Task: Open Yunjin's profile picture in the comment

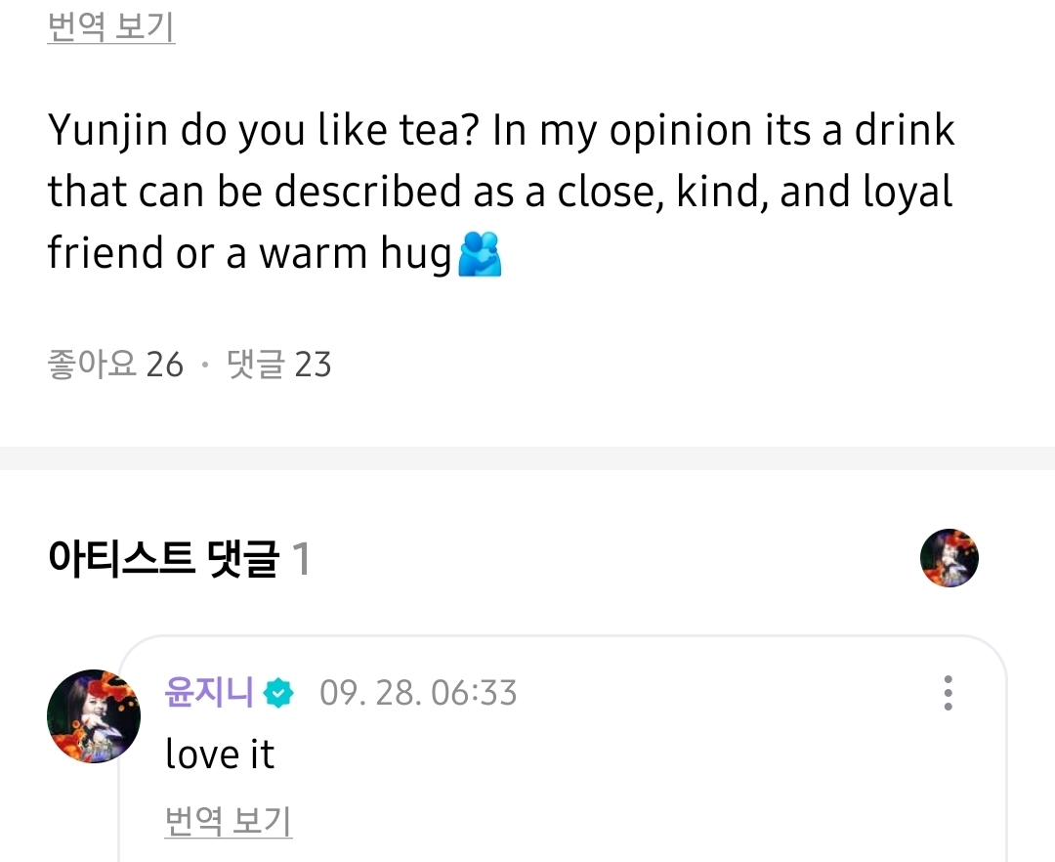Action: pos(94,716)
